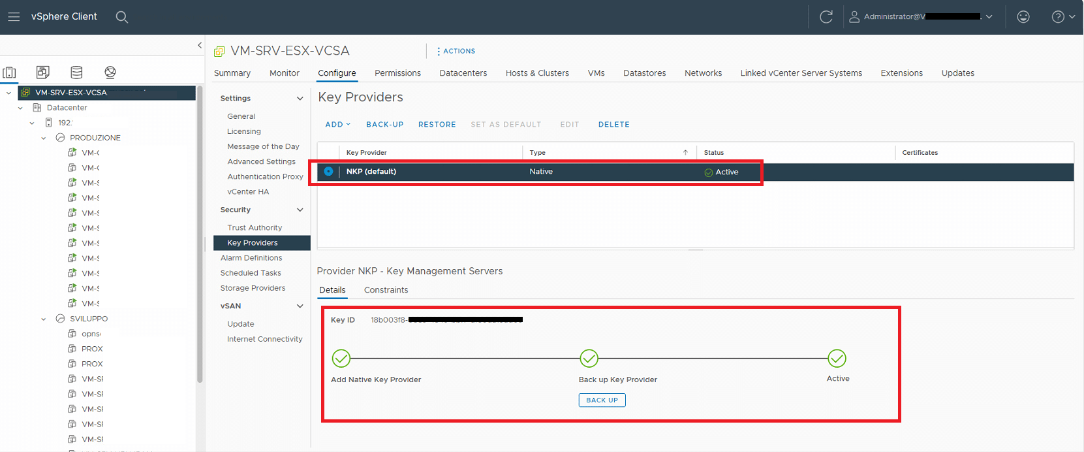
Task: Collapse the Security section
Action: [300, 210]
